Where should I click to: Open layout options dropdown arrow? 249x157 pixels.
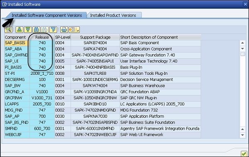(78, 30)
